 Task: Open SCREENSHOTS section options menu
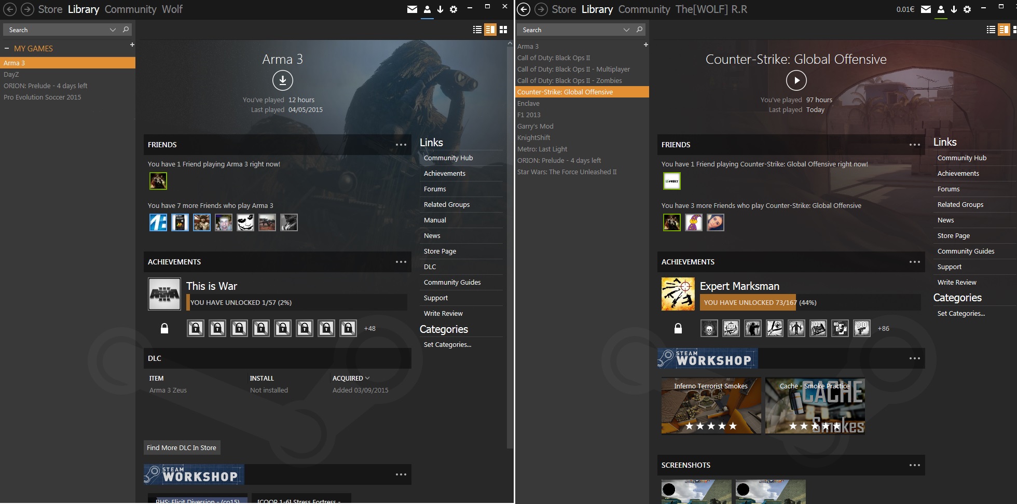coord(915,465)
